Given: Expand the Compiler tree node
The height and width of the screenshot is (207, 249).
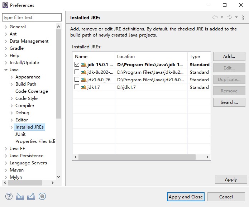Looking at the screenshot, I should point(11,106).
